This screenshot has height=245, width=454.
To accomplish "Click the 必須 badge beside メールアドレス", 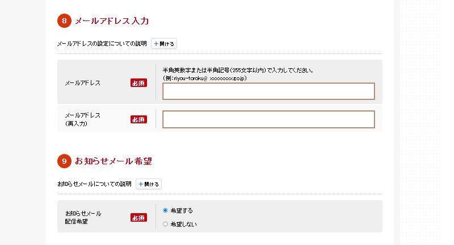I will coord(138,83).
